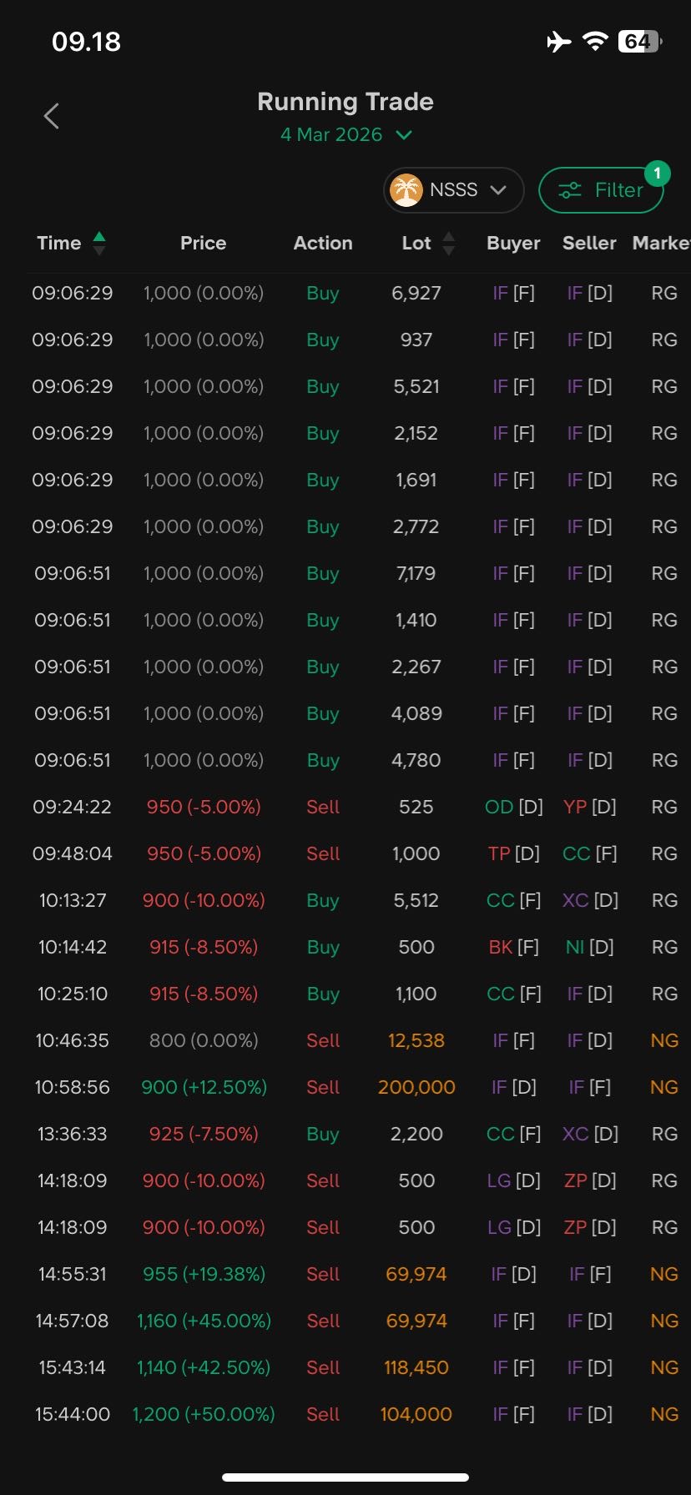Viewport: 691px width, 1495px height.
Task: Tap seller ZP [D] in last 14:18:09 row
Action: tap(589, 1227)
